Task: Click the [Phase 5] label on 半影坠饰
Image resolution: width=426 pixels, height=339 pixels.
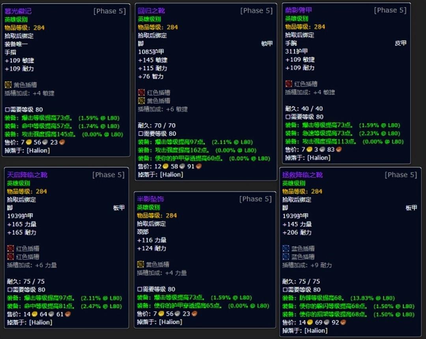Action: [255, 199]
